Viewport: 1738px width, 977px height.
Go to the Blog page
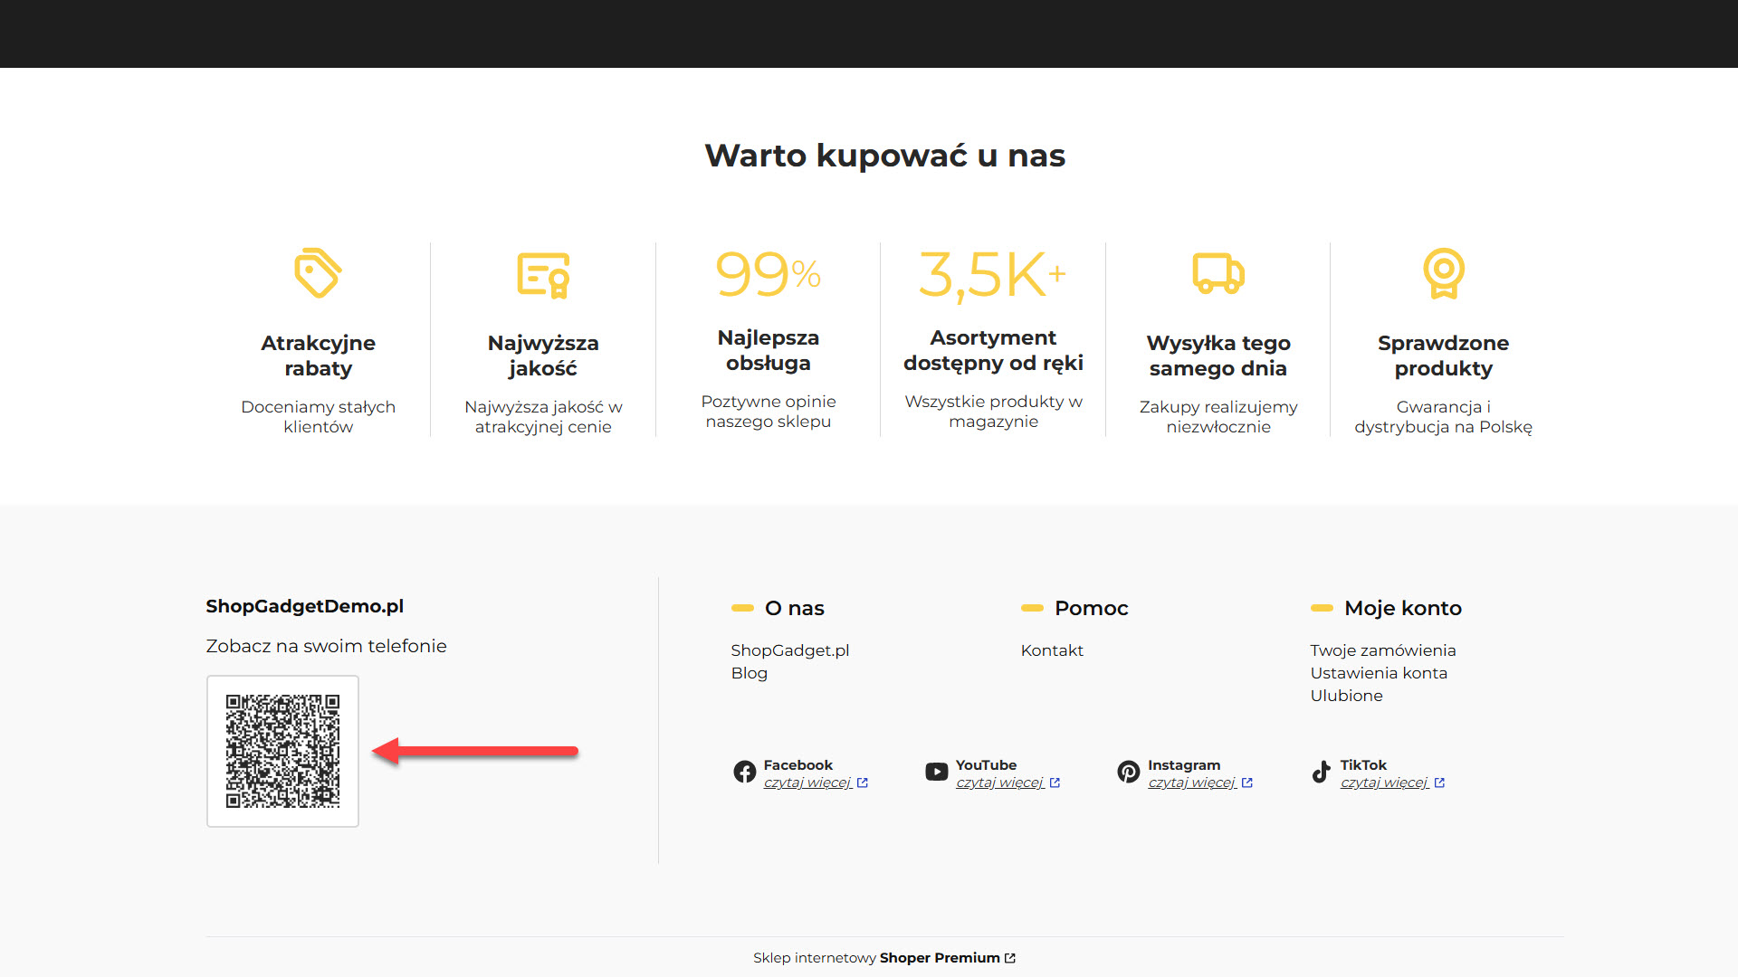pyautogui.click(x=749, y=673)
